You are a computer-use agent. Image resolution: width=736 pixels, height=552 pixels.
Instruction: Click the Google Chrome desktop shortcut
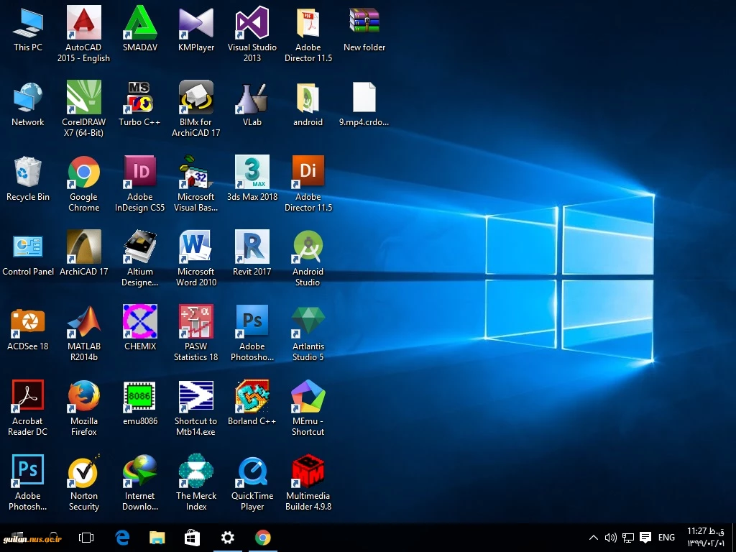83,183
